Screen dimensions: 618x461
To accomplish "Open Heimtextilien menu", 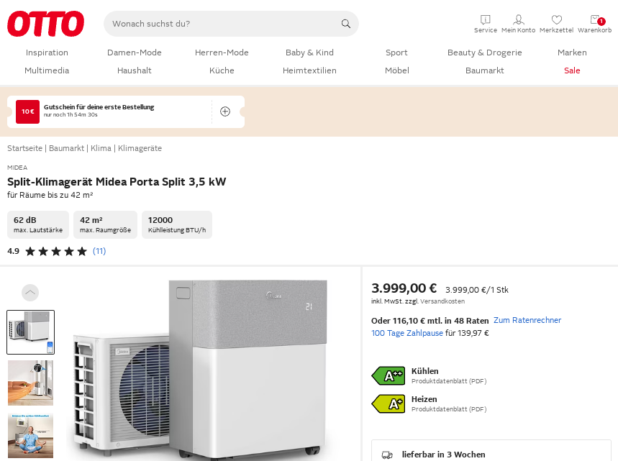I will (309, 70).
